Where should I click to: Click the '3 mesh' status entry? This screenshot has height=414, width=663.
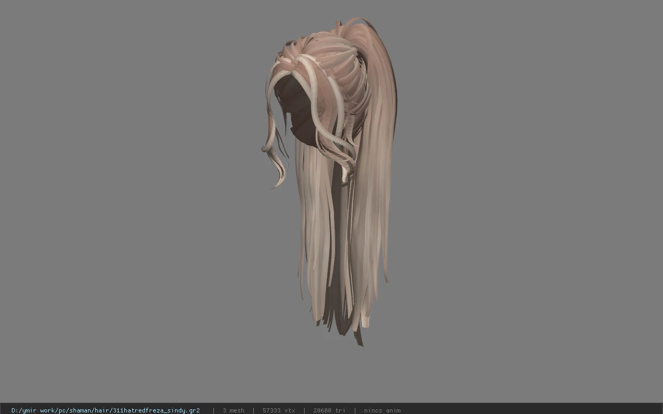(x=234, y=410)
